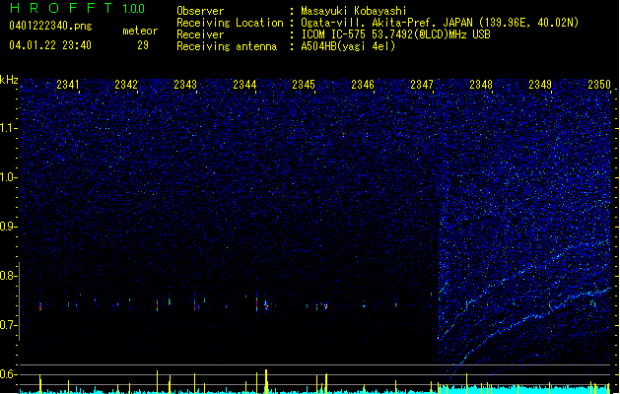Click the 2347 time axis label
Image resolution: width=620 pixels, height=394 pixels.
[422, 85]
